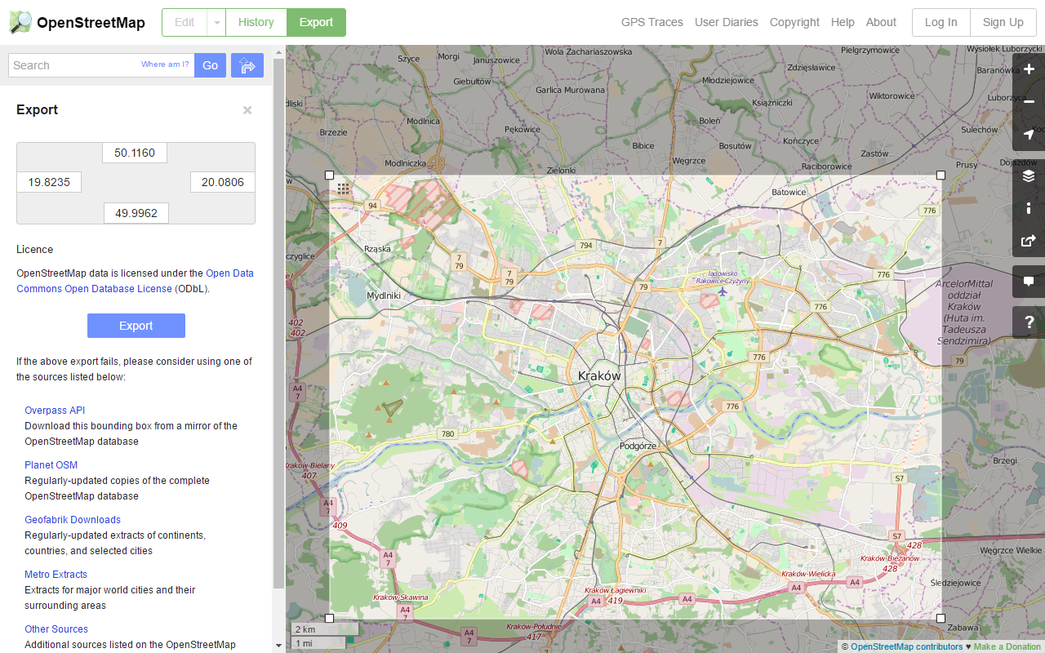
Task: Click the Podgórze district label on map
Action: [638, 446]
